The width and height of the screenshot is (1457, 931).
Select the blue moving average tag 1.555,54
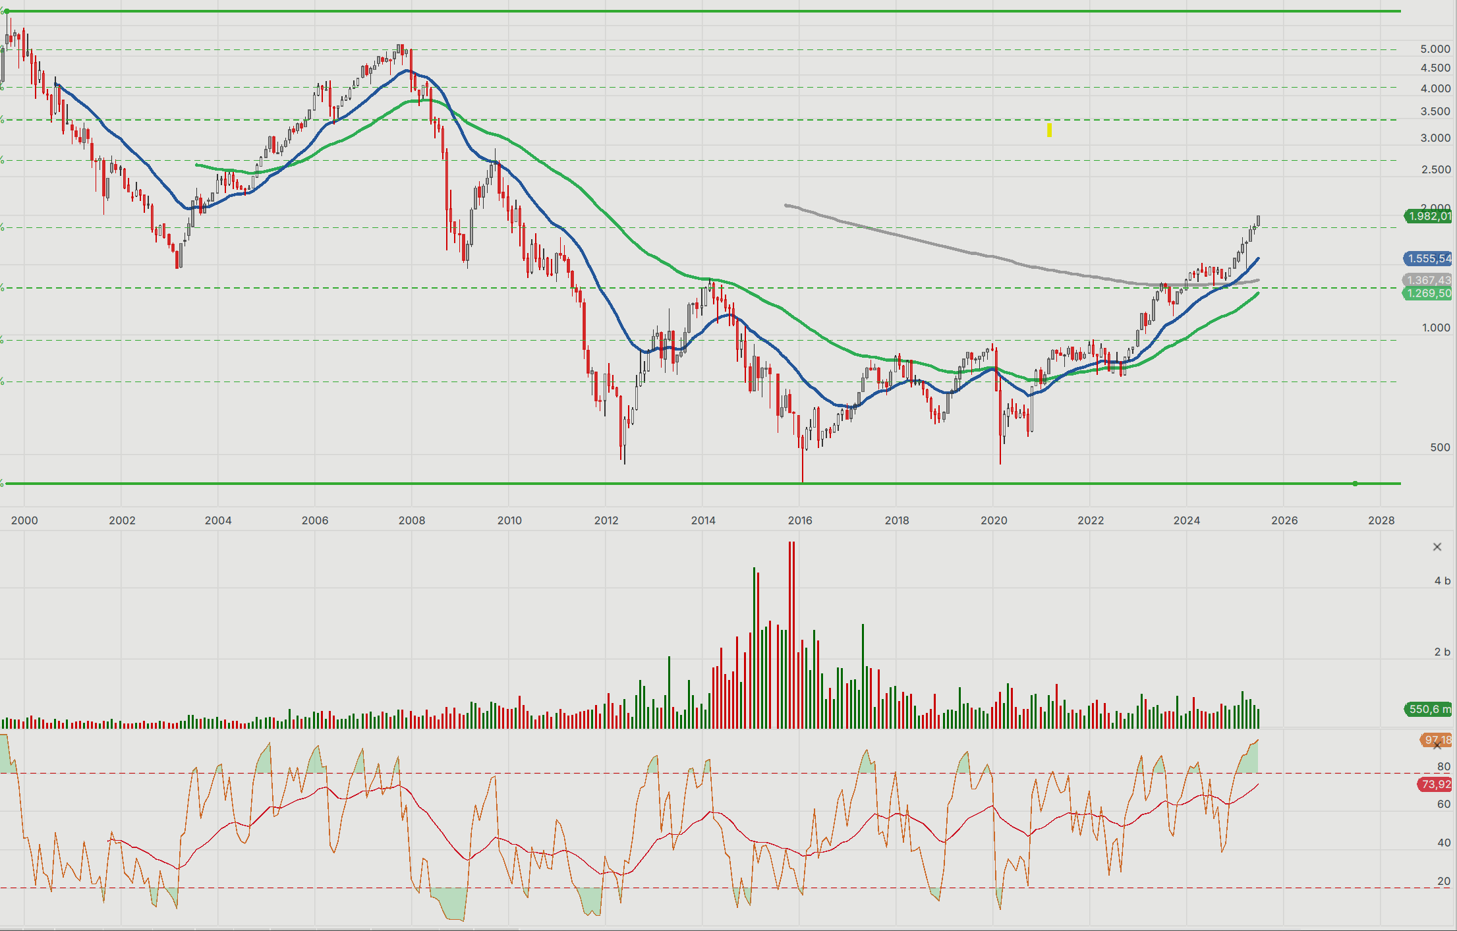pyautogui.click(x=1428, y=259)
